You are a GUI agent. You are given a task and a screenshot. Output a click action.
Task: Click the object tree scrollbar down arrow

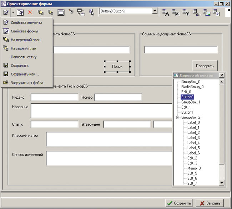222,183
